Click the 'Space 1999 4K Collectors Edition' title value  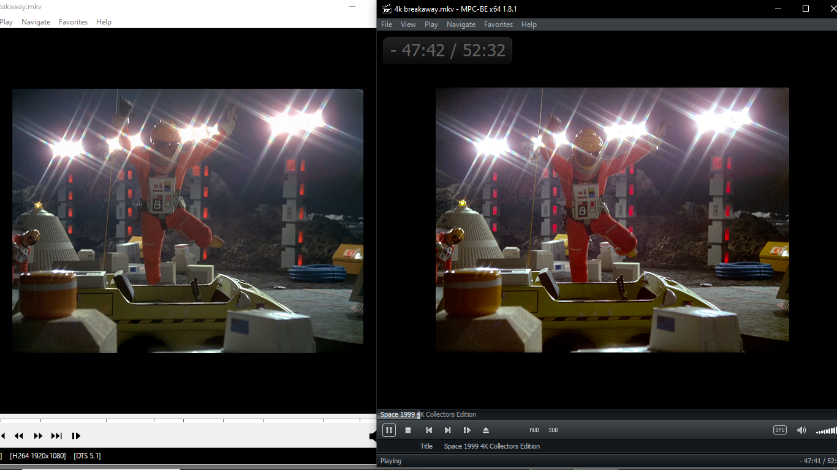coord(492,446)
